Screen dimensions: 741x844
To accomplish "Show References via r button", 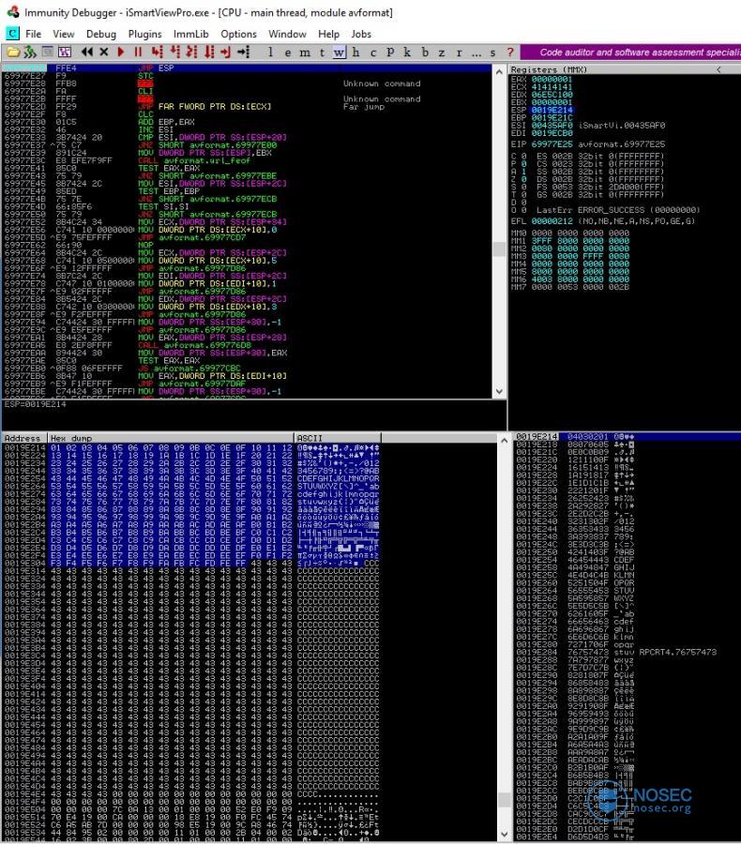I will click(459, 53).
